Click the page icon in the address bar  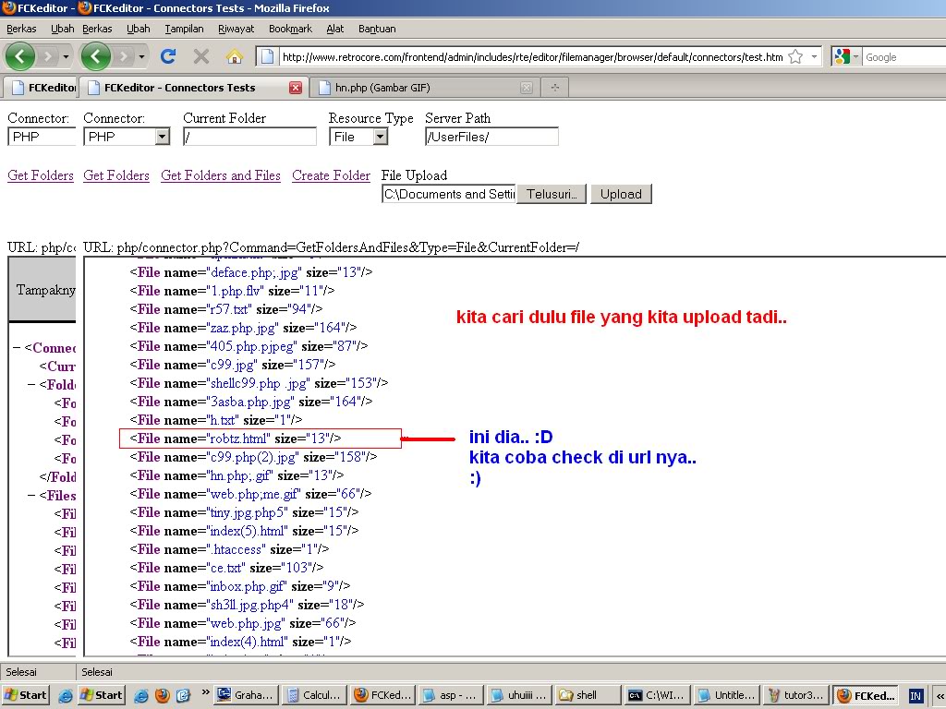coord(267,56)
